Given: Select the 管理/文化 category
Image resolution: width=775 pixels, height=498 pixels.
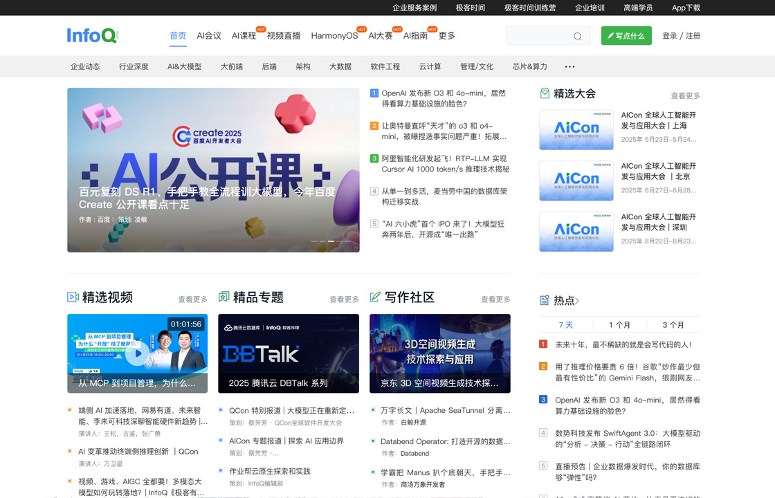Looking at the screenshot, I should 477,66.
